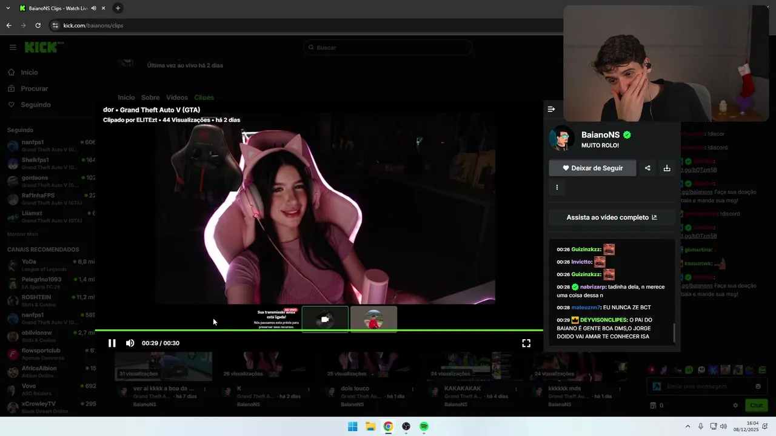Open a new Chrome tab
Image resolution: width=776 pixels, height=436 pixels.
pyautogui.click(x=118, y=8)
